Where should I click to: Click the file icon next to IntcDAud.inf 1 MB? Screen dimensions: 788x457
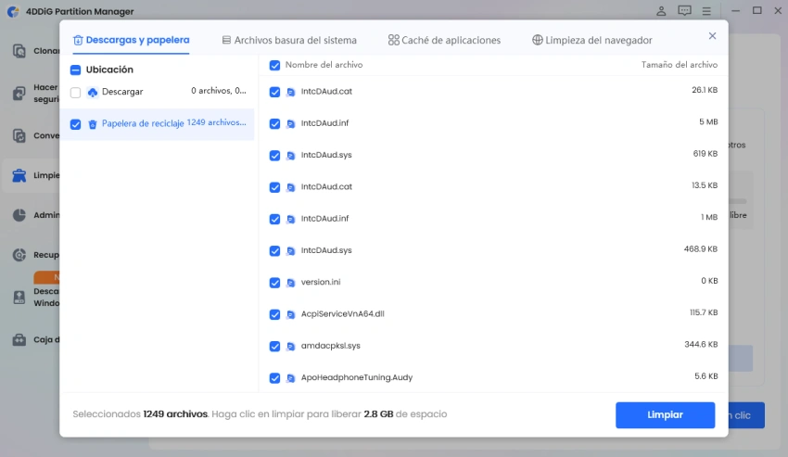coord(290,219)
